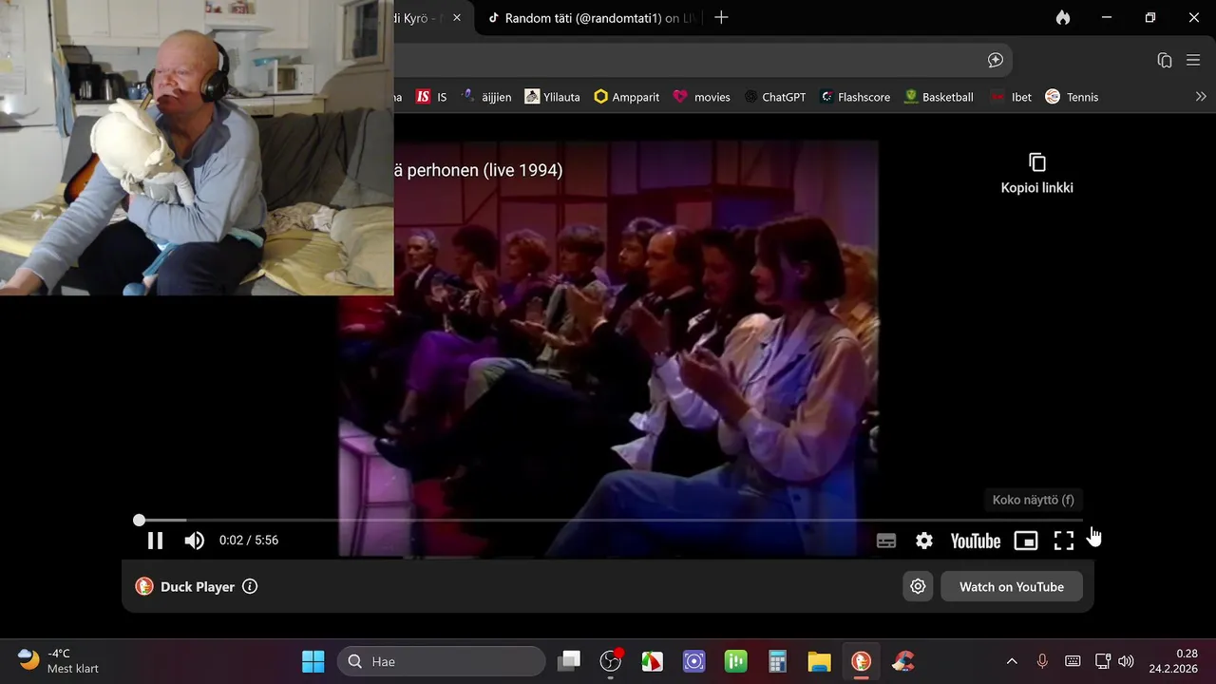Open the touch keyboard tray icon
1216x684 pixels.
tap(1073, 661)
